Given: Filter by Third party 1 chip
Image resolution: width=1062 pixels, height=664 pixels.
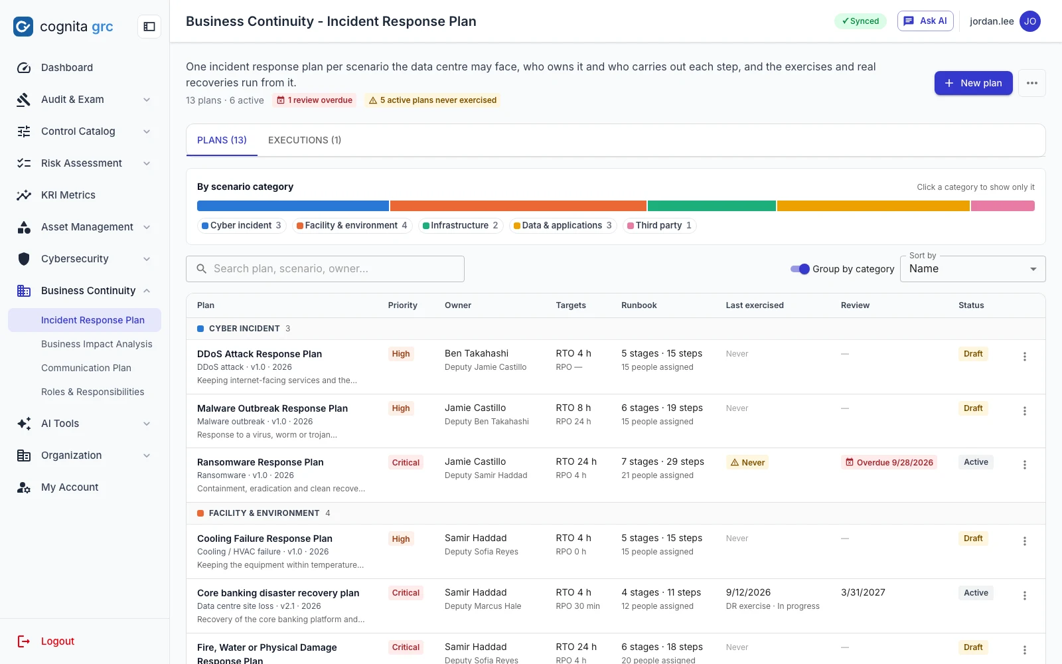Looking at the screenshot, I should coord(659,226).
